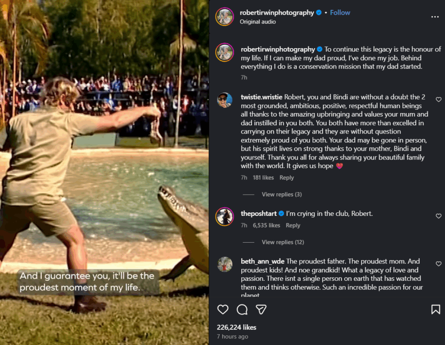This screenshot has height=345, width=445.
Task: Open robertirwinphotography header profile picture
Action: (x=225, y=16)
